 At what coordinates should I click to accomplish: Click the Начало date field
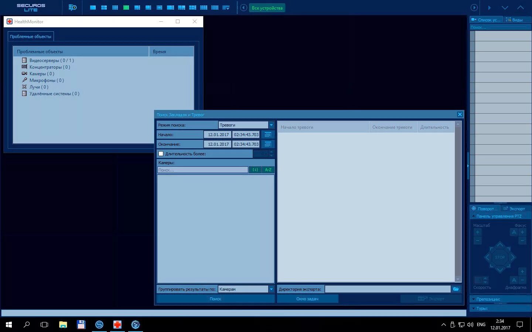(x=218, y=135)
